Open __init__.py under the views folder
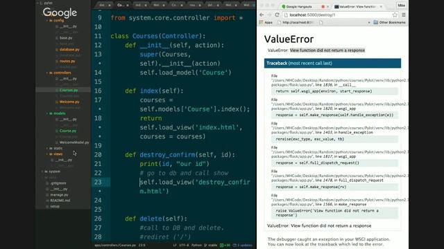 click(62, 160)
